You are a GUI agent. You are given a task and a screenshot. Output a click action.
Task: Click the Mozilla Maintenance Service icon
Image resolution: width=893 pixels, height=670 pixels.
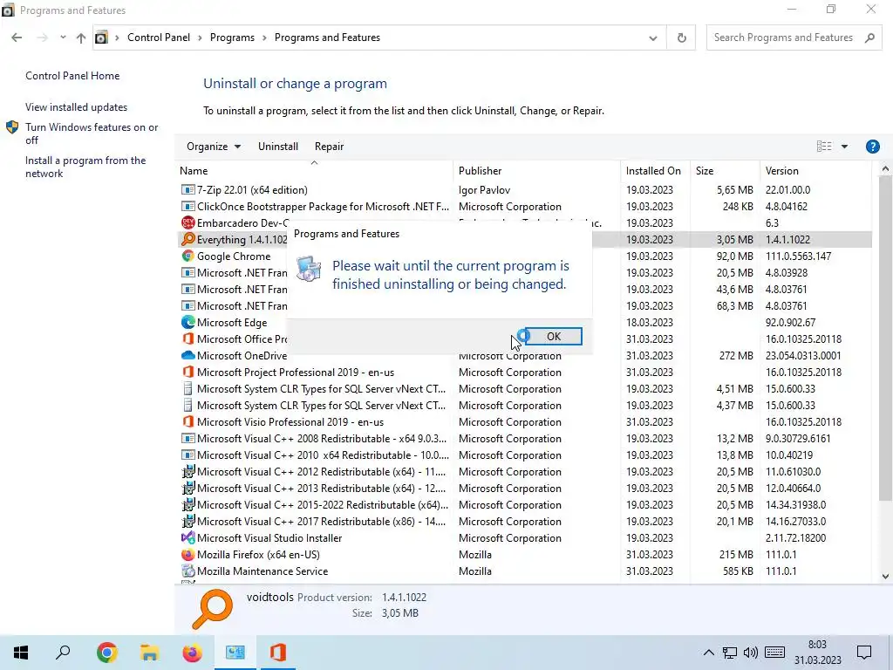[x=187, y=571]
